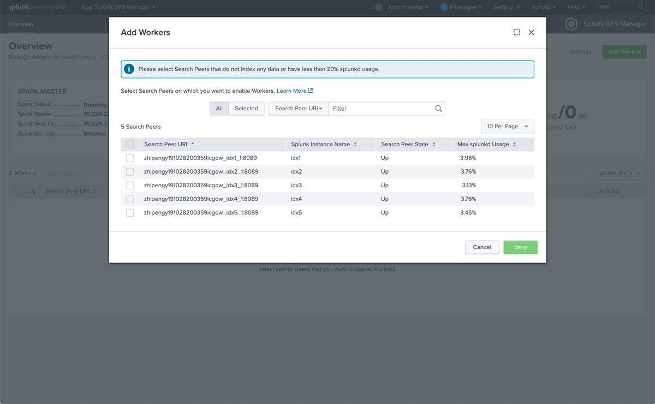The width and height of the screenshot is (655, 404).
Task: Click the Splunk enterprise logo
Action: (x=37, y=7)
